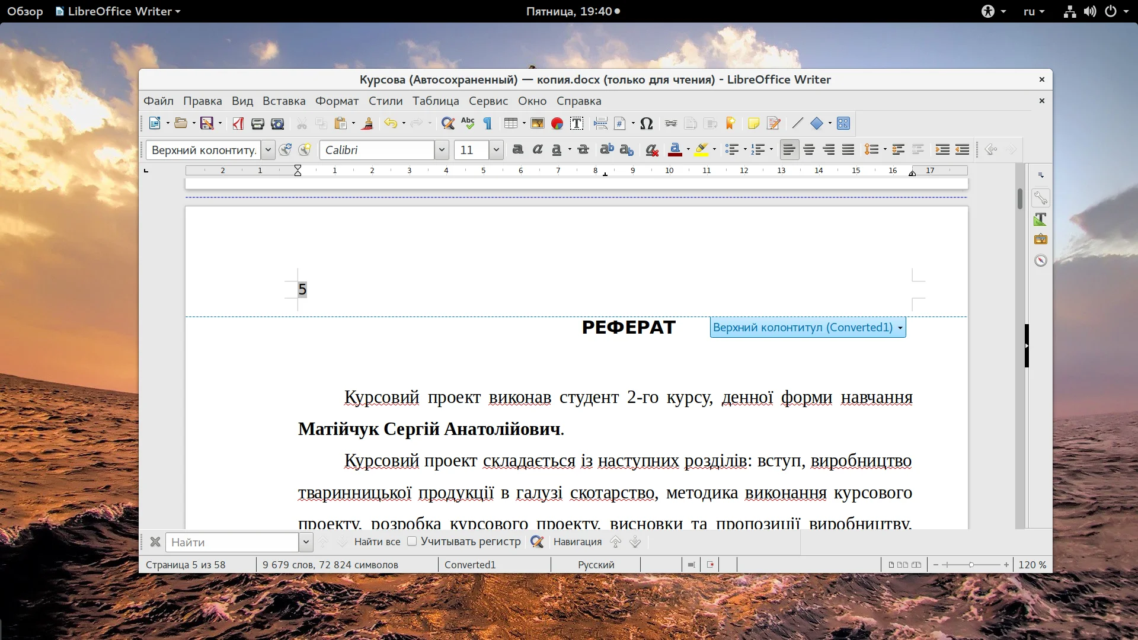Click the Export as PDF icon
This screenshot has height=640, width=1138.
(238, 123)
